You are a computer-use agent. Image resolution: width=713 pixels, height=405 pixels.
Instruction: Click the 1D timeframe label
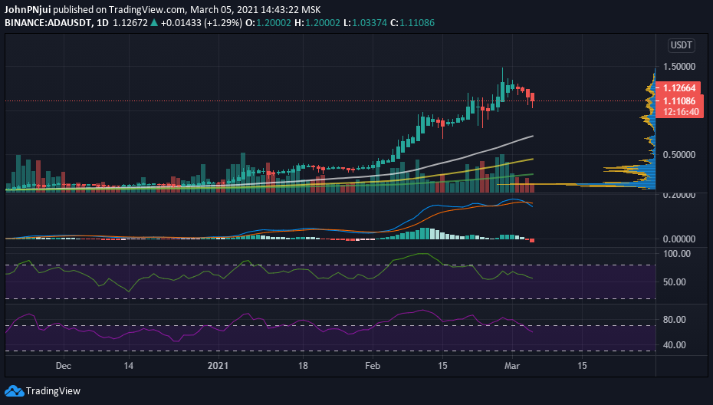click(x=102, y=23)
